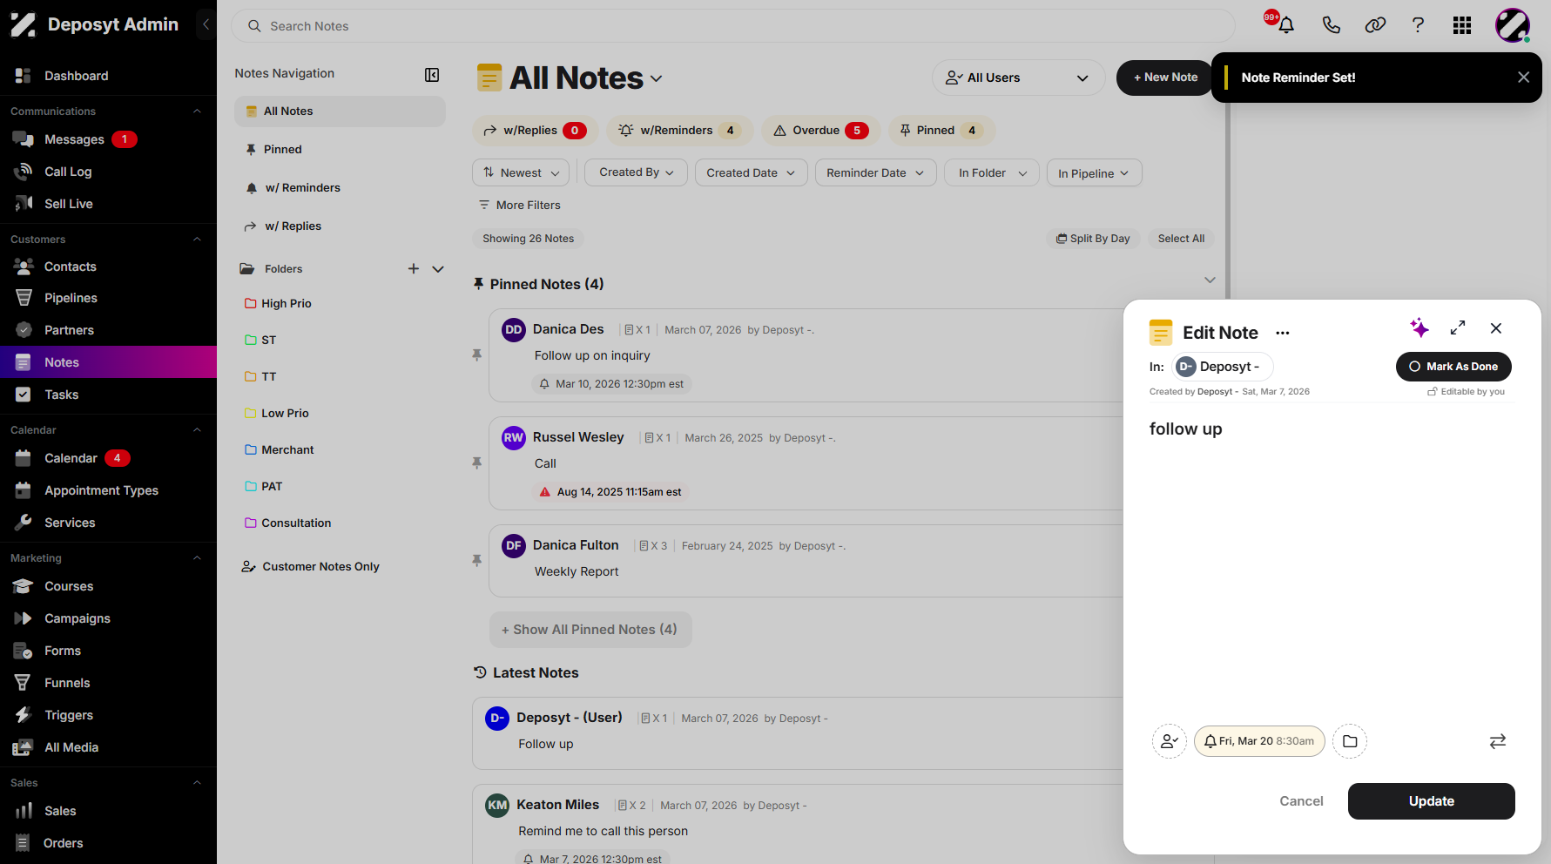Image resolution: width=1551 pixels, height=864 pixels.
Task: Open the link icon in top bar
Action: pos(1375,25)
